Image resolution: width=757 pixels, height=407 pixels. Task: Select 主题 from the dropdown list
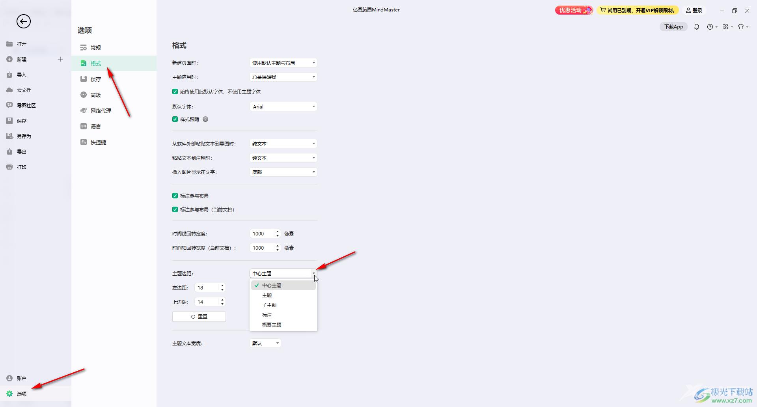(283, 295)
